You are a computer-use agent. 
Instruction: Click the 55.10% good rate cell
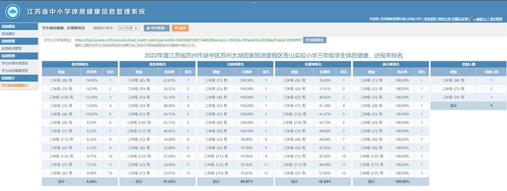tap(169, 98)
